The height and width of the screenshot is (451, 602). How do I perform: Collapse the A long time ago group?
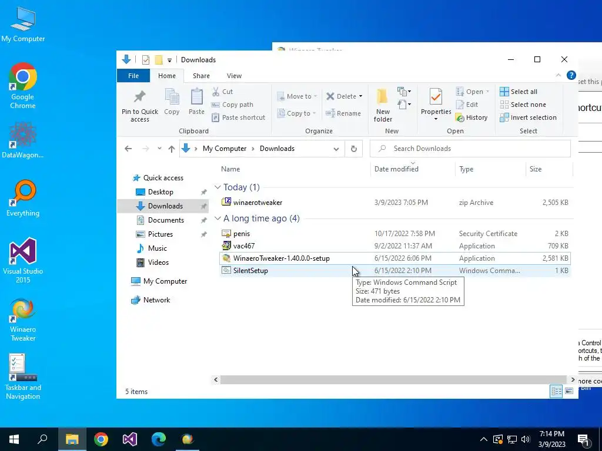coord(218,218)
